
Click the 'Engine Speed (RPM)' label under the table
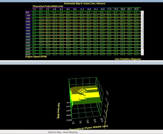[36, 57]
